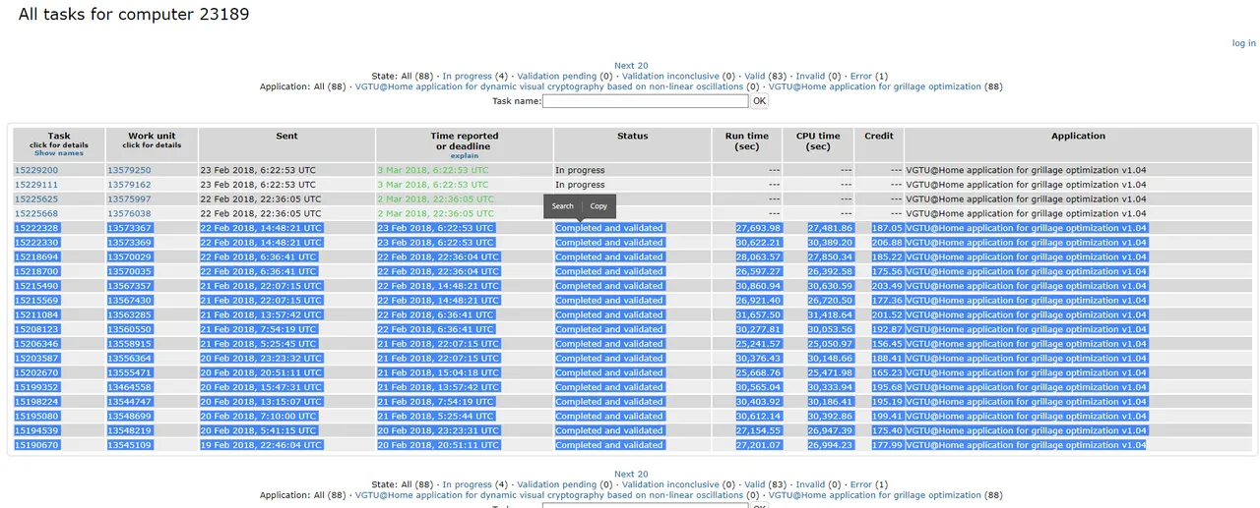Image resolution: width=1260 pixels, height=508 pixels.
Task: Open work unit 13573367
Action: [129, 228]
